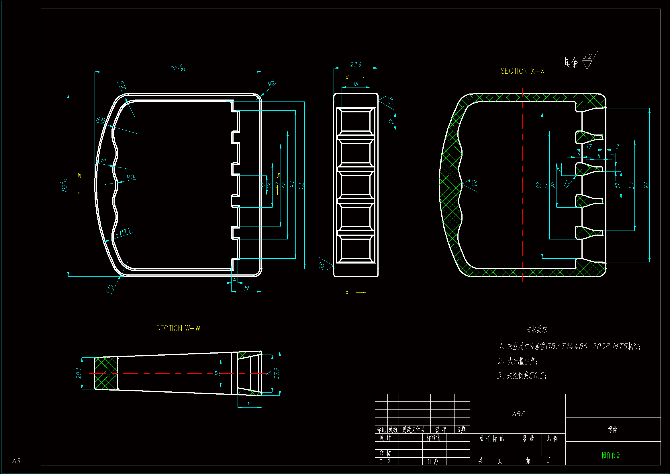This screenshot has width=670, height=474.
Task: Click the 大批量生产 requirement line
Action: click(x=518, y=361)
